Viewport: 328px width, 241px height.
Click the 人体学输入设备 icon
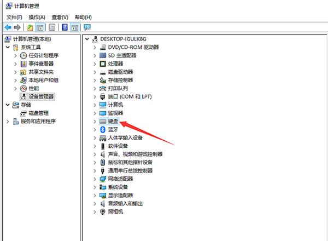[x=103, y=137]
